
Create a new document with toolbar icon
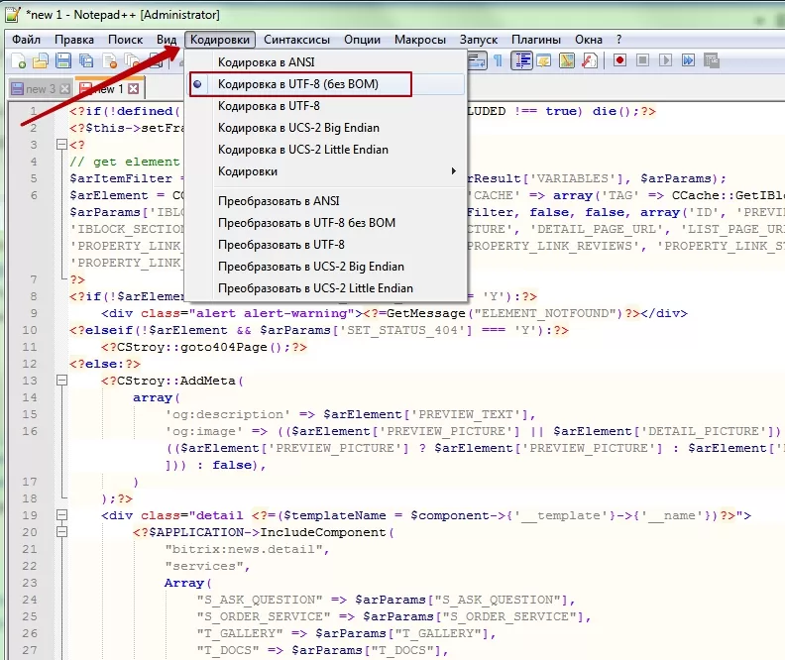(x=19, y=61)
